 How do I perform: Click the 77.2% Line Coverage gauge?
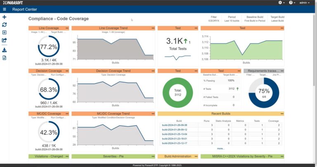(48, 47)
